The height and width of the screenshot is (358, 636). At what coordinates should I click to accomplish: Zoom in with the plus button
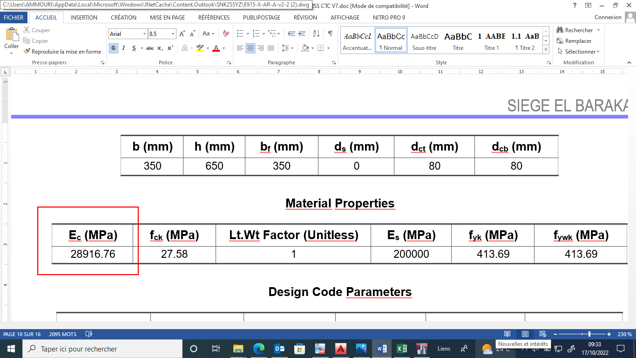609,334
